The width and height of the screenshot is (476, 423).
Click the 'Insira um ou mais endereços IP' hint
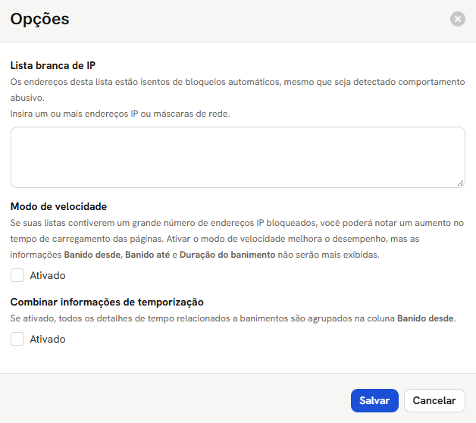[120, 114]
